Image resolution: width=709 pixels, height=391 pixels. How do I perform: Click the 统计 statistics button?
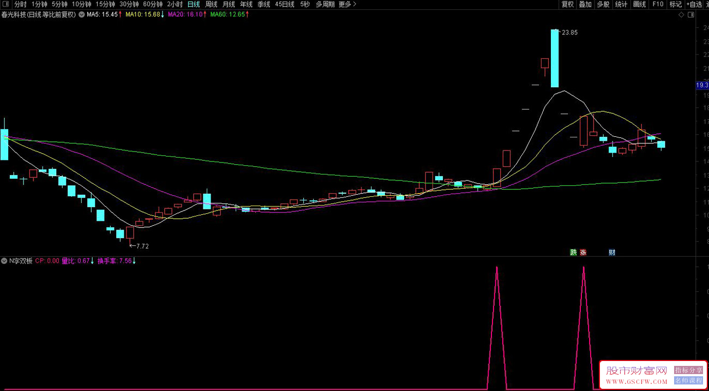[621, 4]
